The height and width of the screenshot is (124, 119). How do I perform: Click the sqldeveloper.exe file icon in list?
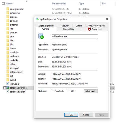[8, 88]
